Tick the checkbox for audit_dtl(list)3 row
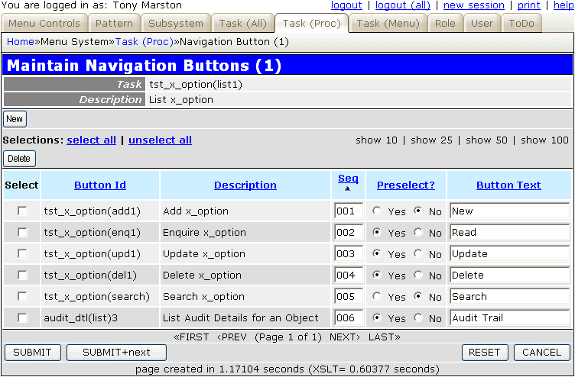This screenshot has height=377, width=575. click(x=22, y=318)
